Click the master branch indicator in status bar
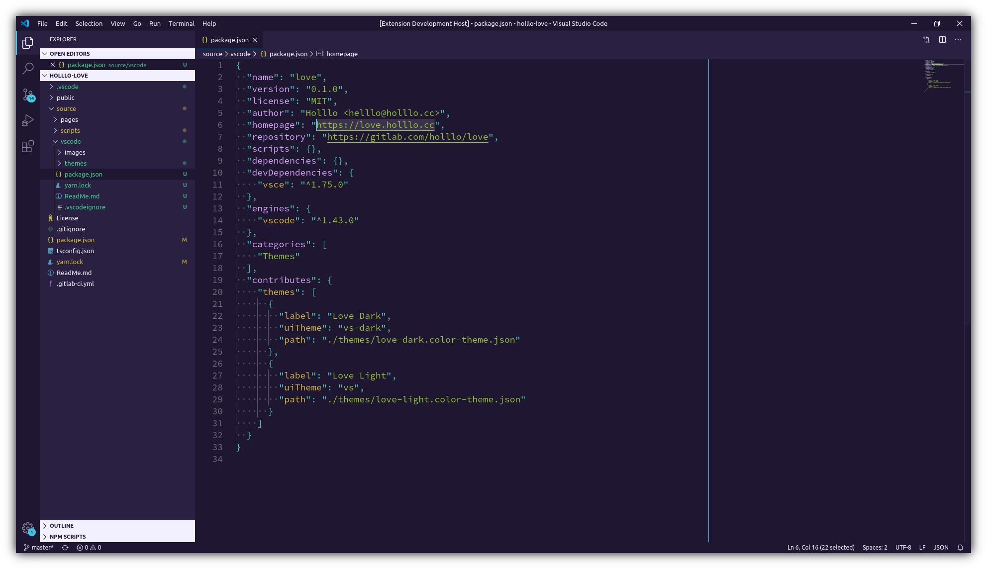Image resolution: width=987 pixels, height=569 pixels. [x=39, y=547]
